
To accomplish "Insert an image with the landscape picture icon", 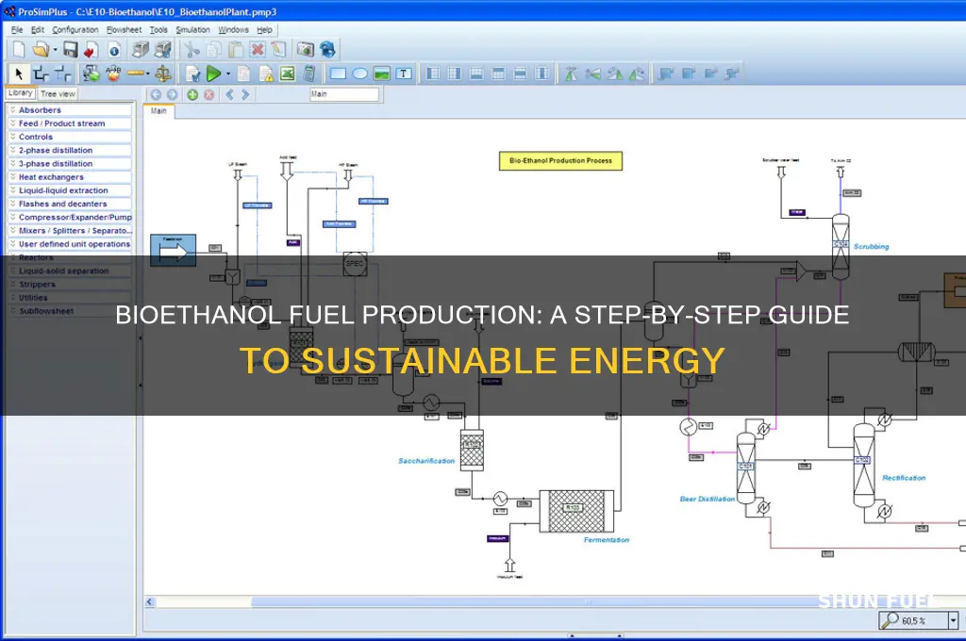I will click(382, 74).
